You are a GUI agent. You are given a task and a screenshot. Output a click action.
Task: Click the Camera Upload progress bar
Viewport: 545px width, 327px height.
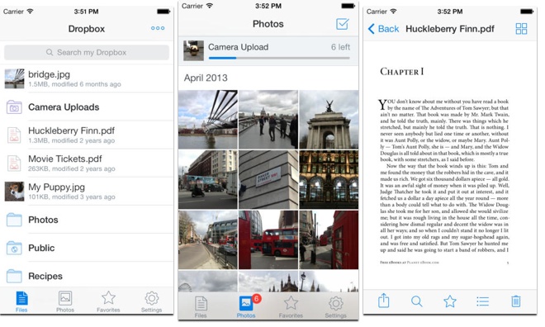(x=279, y=58)
